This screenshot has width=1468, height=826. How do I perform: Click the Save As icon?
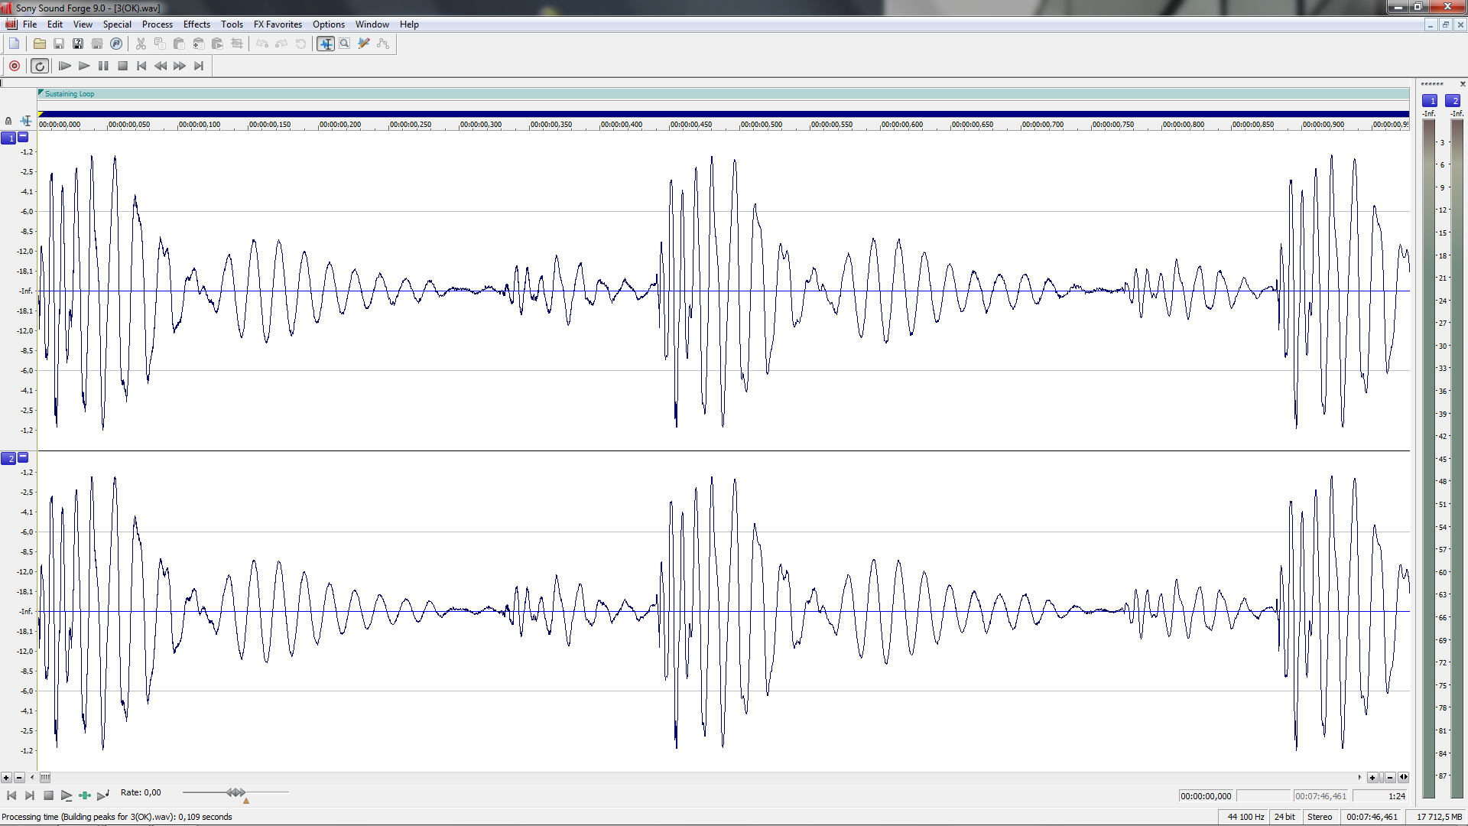tap(78, 44)
